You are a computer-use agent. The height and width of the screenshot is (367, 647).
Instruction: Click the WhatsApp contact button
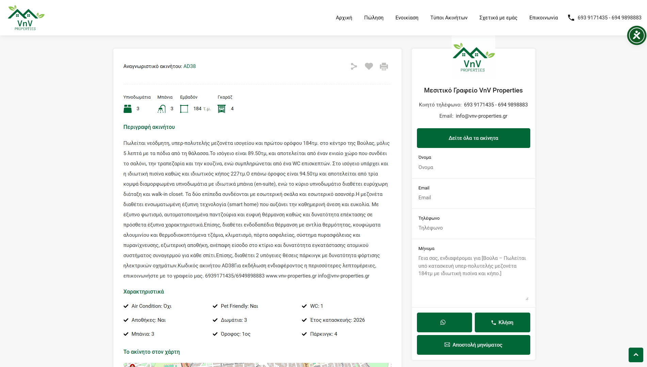444,322
